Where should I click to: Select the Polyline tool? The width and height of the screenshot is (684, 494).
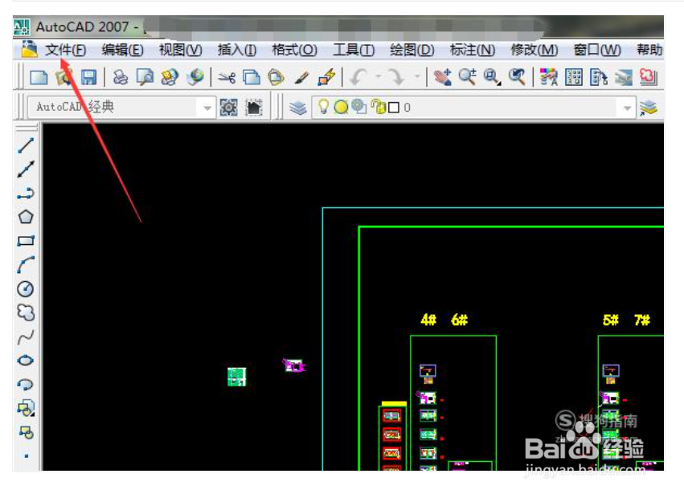[26, 193]
